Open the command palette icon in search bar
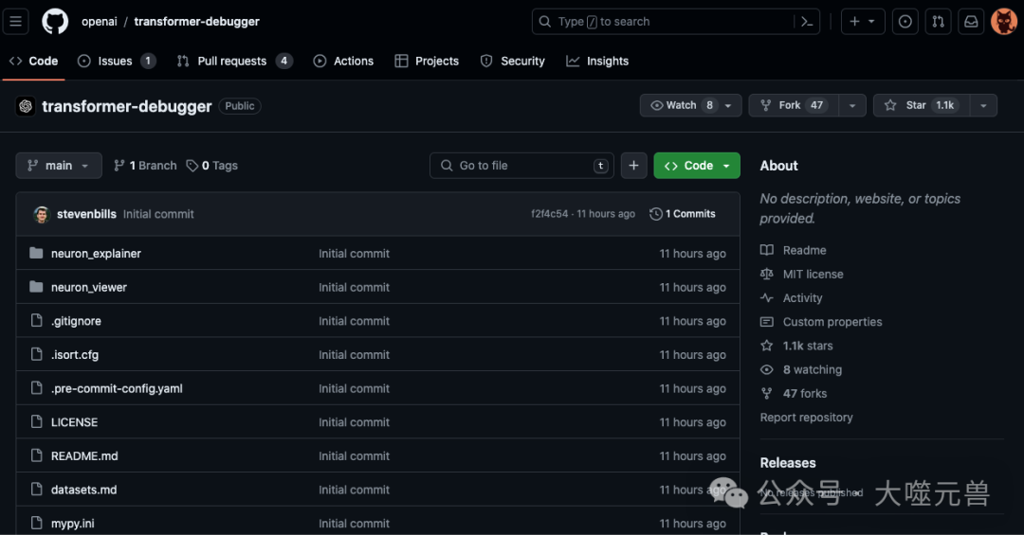This screenshot has height=535, width=1024. coord(807,22)
